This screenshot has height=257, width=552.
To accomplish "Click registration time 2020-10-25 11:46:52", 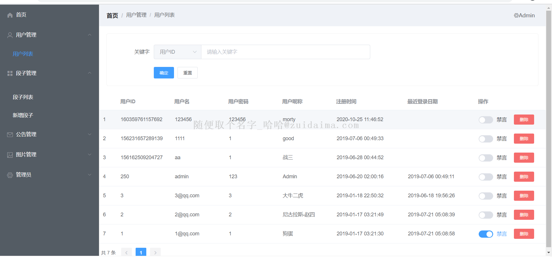I will tap(360, 119).
